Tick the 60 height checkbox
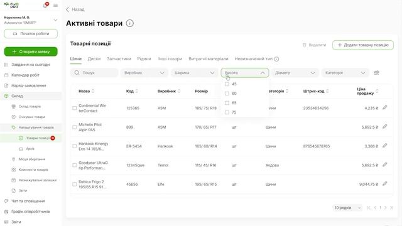Screen dimensions: 402x226 point(227,94)
